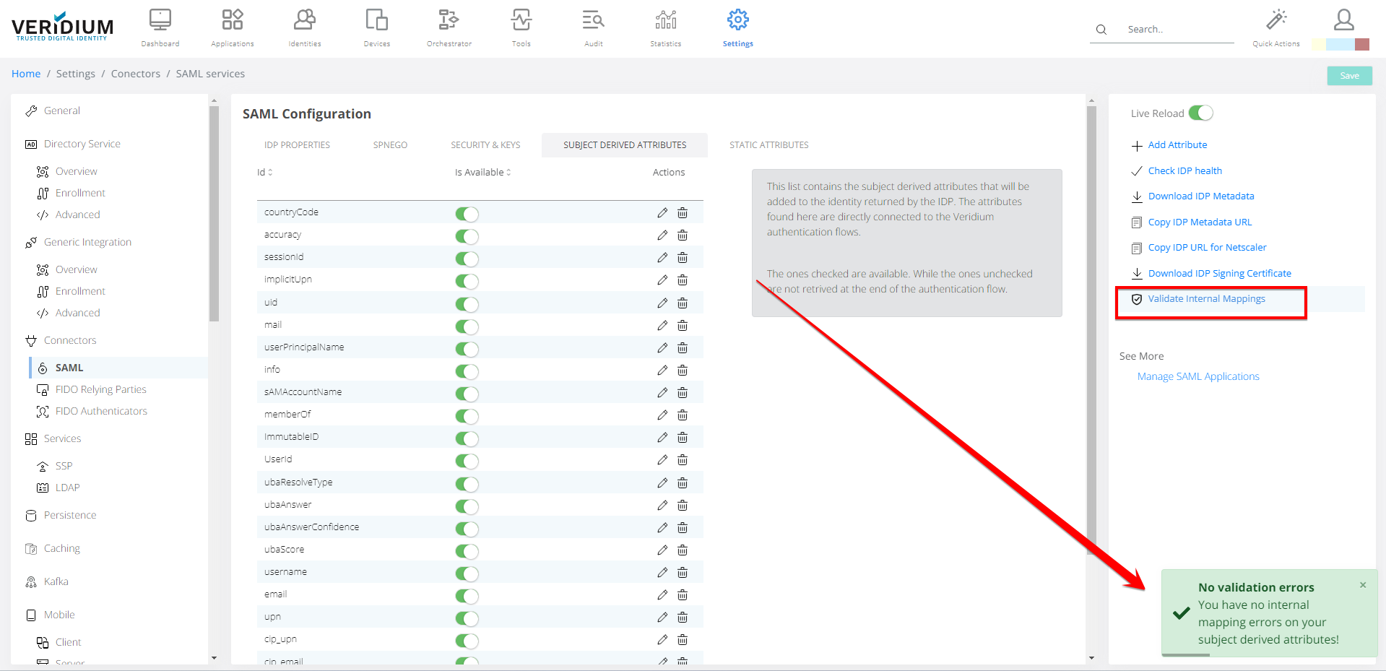
Task: Click the edit pencil for countryCode
Action: 662,213
